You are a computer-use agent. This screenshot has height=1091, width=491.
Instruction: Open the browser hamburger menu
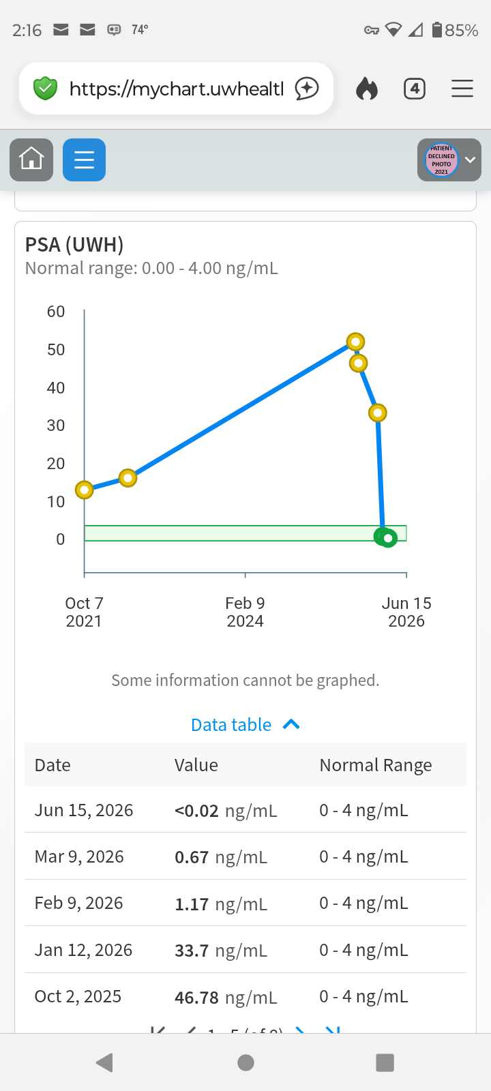pos(462,89)
